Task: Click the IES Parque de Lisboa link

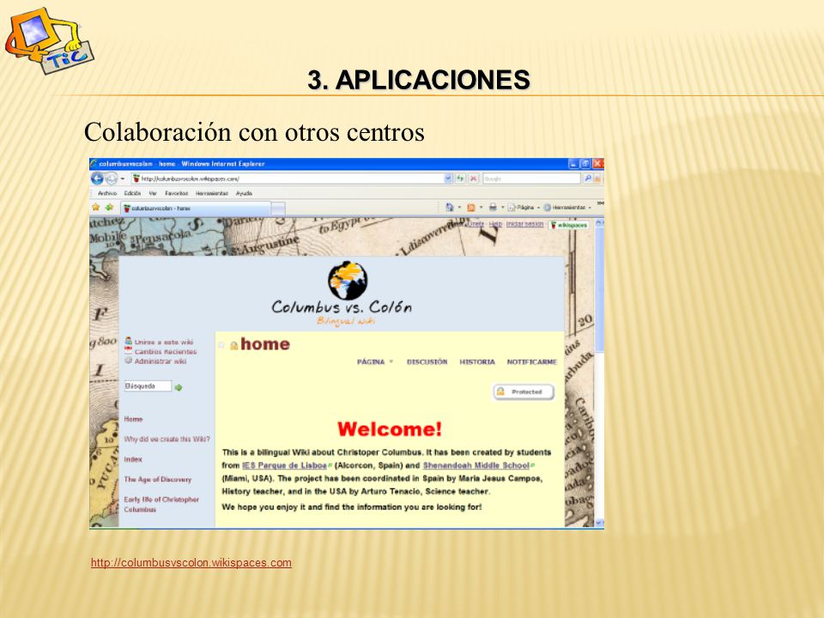Action: pos(284,465)
